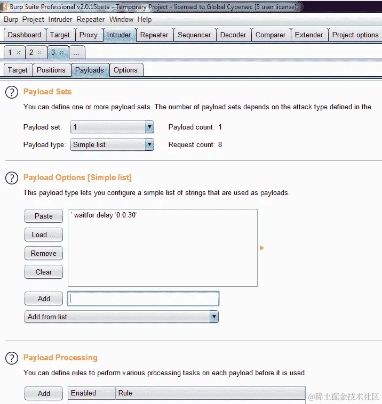Viewport: 382px width, 404px height.
Task: Switch to Intruder Target sub-tab
Action: point(18,70)
